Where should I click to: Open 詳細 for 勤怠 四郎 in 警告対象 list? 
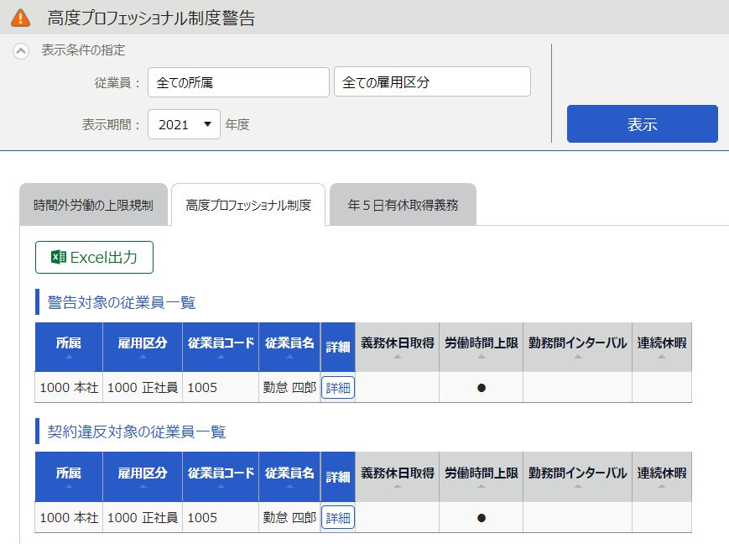pos(337,388)
